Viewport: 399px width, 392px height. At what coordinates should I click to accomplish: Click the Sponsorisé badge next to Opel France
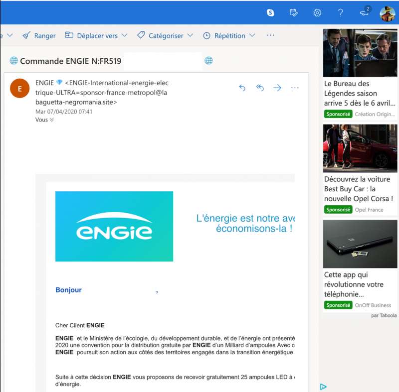tap(338, 210)
